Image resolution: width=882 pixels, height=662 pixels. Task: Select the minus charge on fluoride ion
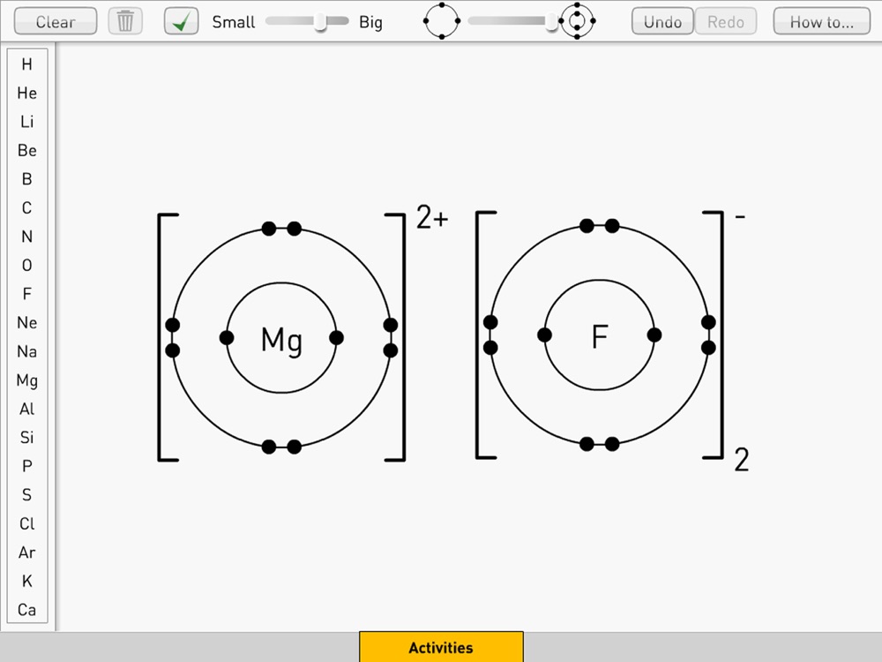(740, 216)
